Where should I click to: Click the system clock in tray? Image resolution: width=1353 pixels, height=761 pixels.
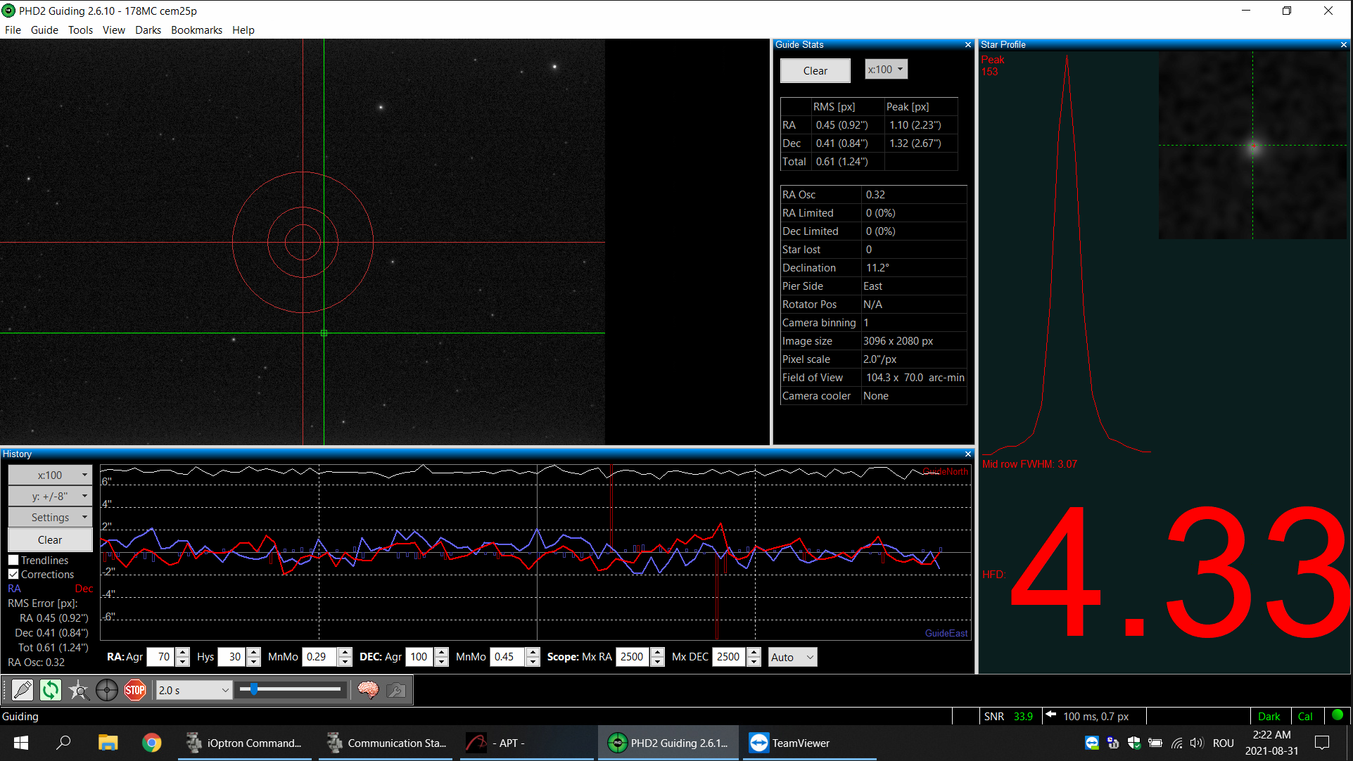(1271, 743)
